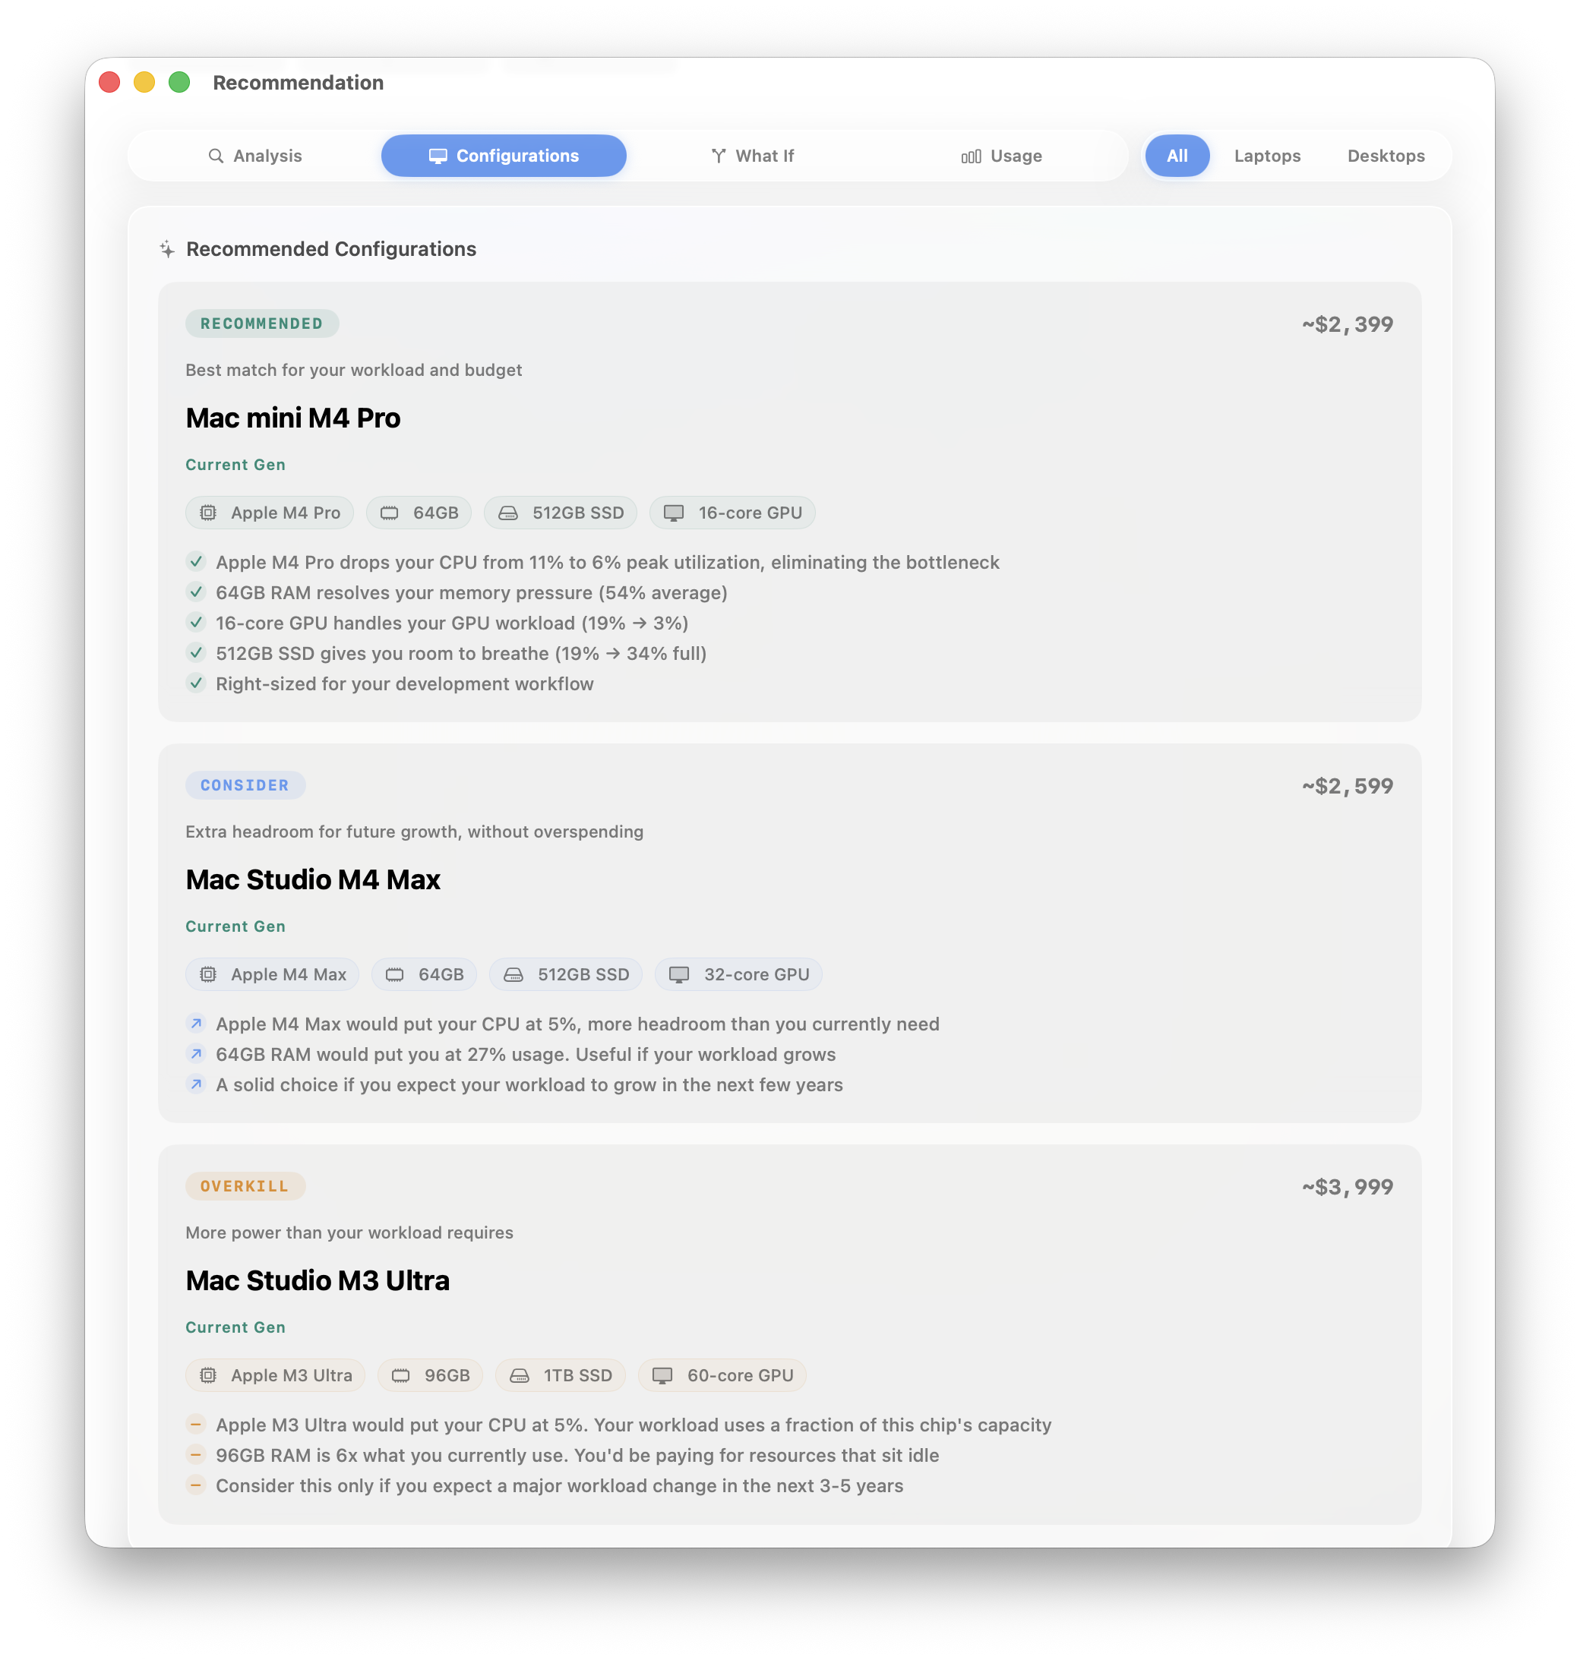Click the monitor icon on the 16-core GPU tag
Image resolution: width=1580 pixels, height=1660 pixels.
pos(673,512)
